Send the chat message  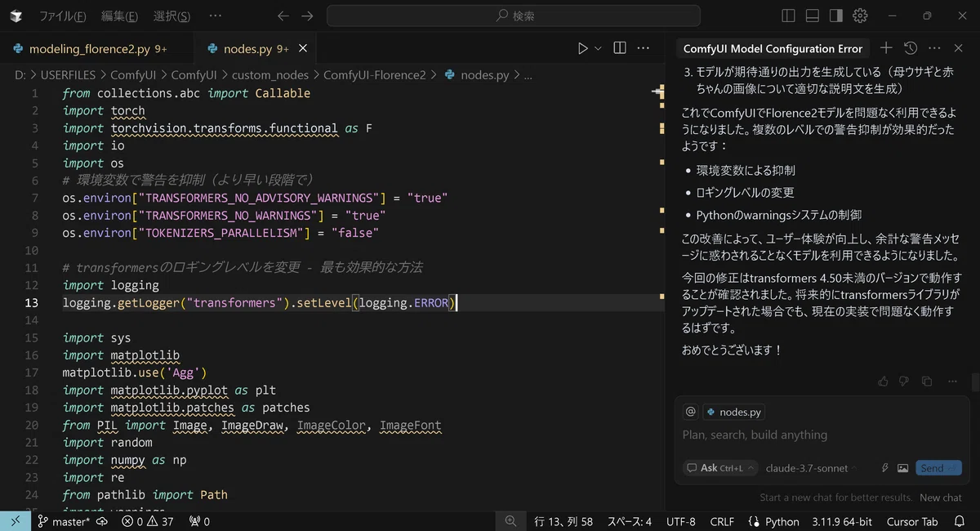938,468
